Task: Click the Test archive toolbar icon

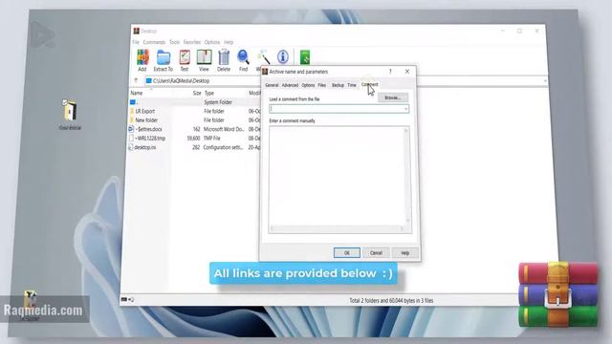Action: coord(185,60)
